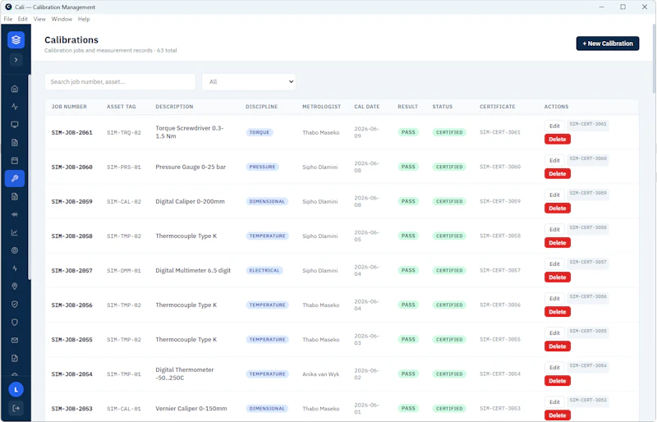Select job number SIM-JOB-2058
Screen dimensions: 657x422
[71, 236]
